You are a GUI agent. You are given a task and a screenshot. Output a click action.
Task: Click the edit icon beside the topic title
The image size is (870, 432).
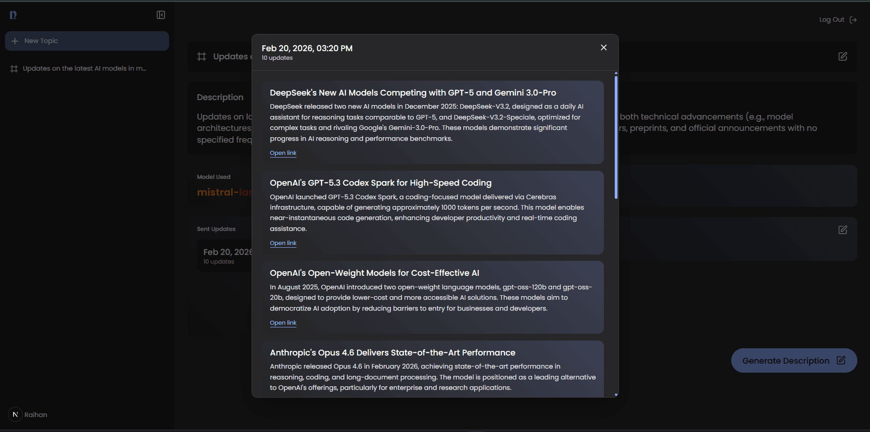tap(842, 57)
